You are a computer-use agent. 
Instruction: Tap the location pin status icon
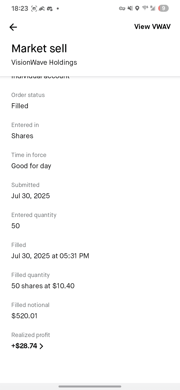[137, 8]
